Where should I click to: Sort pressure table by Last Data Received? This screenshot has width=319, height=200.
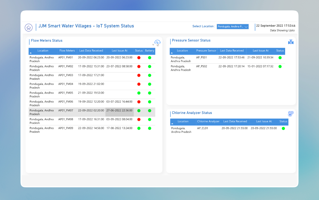(x=232, y=51)
